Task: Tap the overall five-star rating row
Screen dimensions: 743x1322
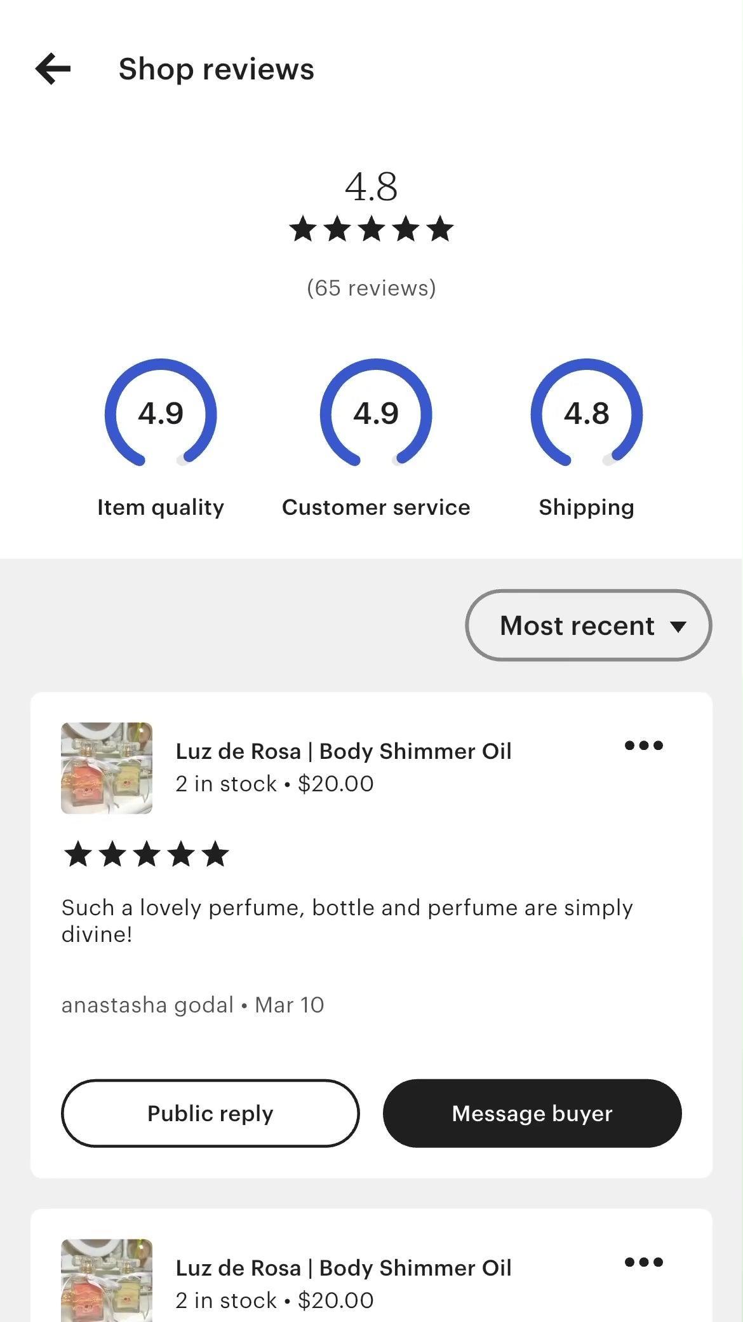Action: pos(371,229)
